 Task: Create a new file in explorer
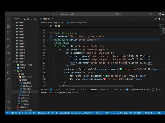(24, 19)
